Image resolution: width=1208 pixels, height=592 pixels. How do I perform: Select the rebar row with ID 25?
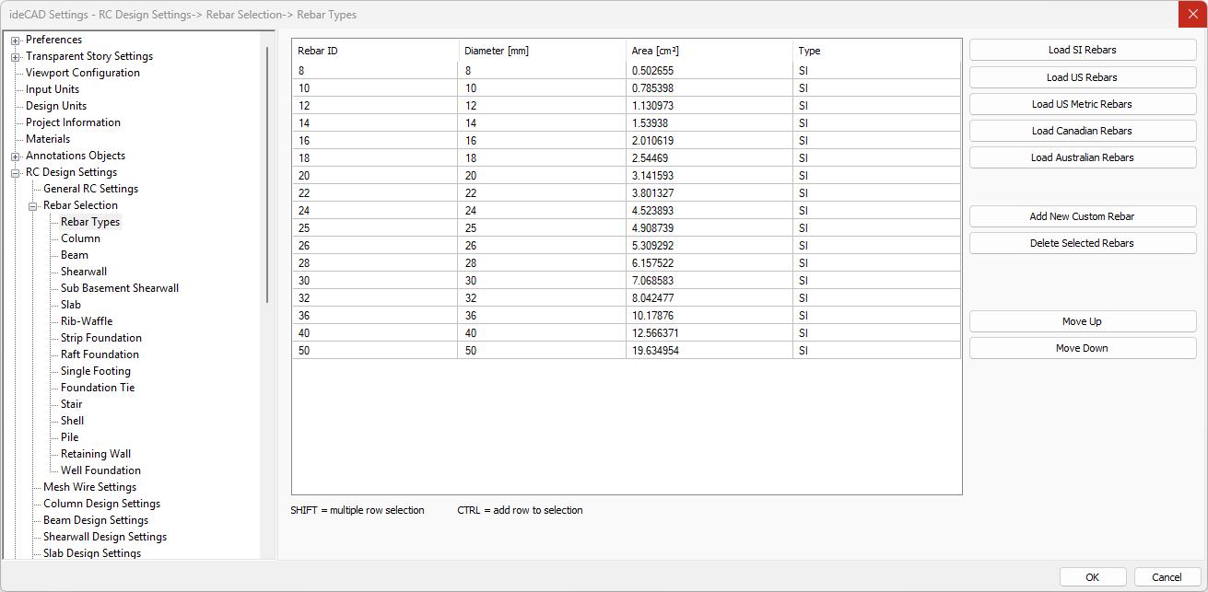pos(374,227)
